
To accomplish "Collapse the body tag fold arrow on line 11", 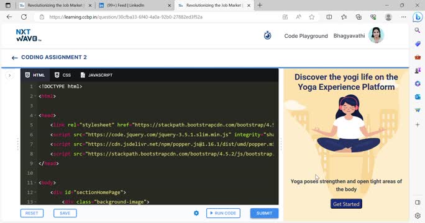I will [x=35, y=183].
